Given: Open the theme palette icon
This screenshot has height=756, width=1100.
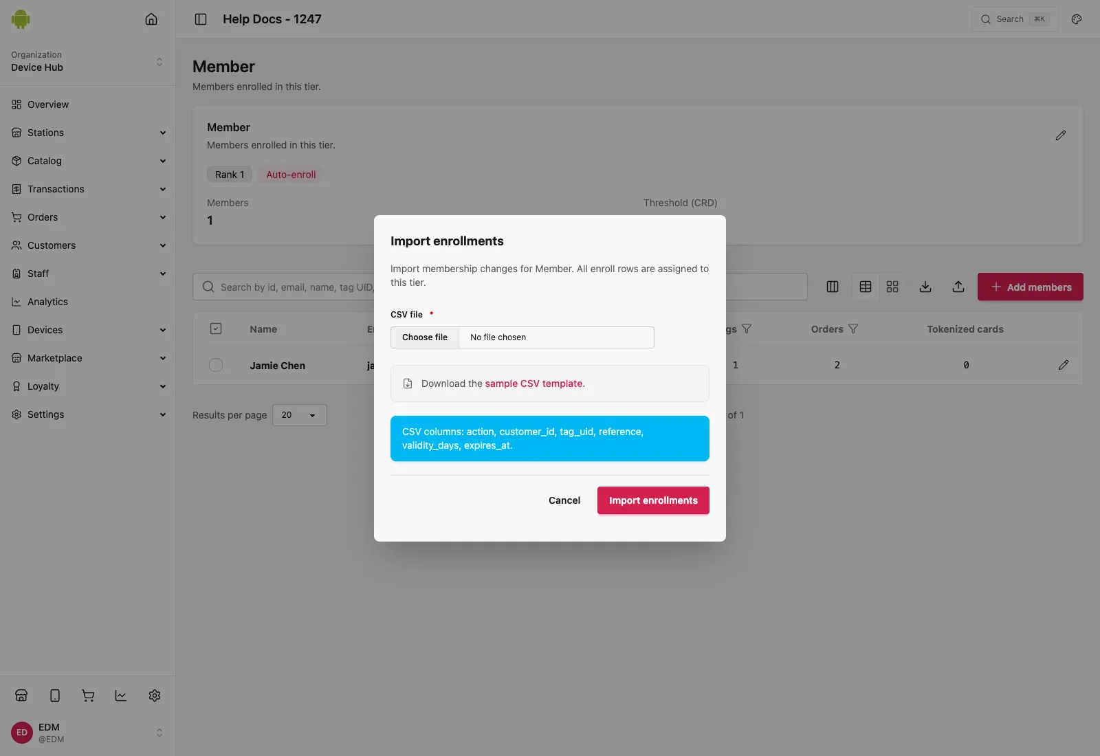Looking at the screenshot, I should coord(1077,19).
